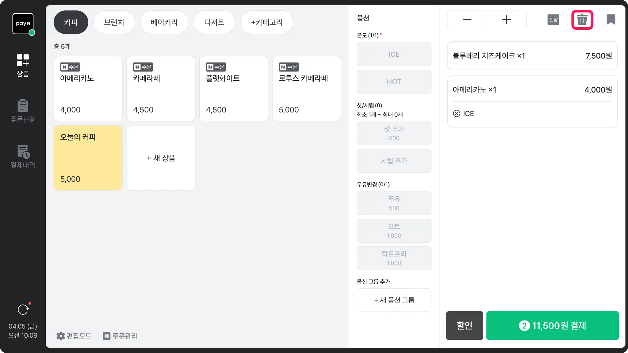Decrease quantity with minus button
The height and width of the screenshot is (353, 628).
pos(467,20)
